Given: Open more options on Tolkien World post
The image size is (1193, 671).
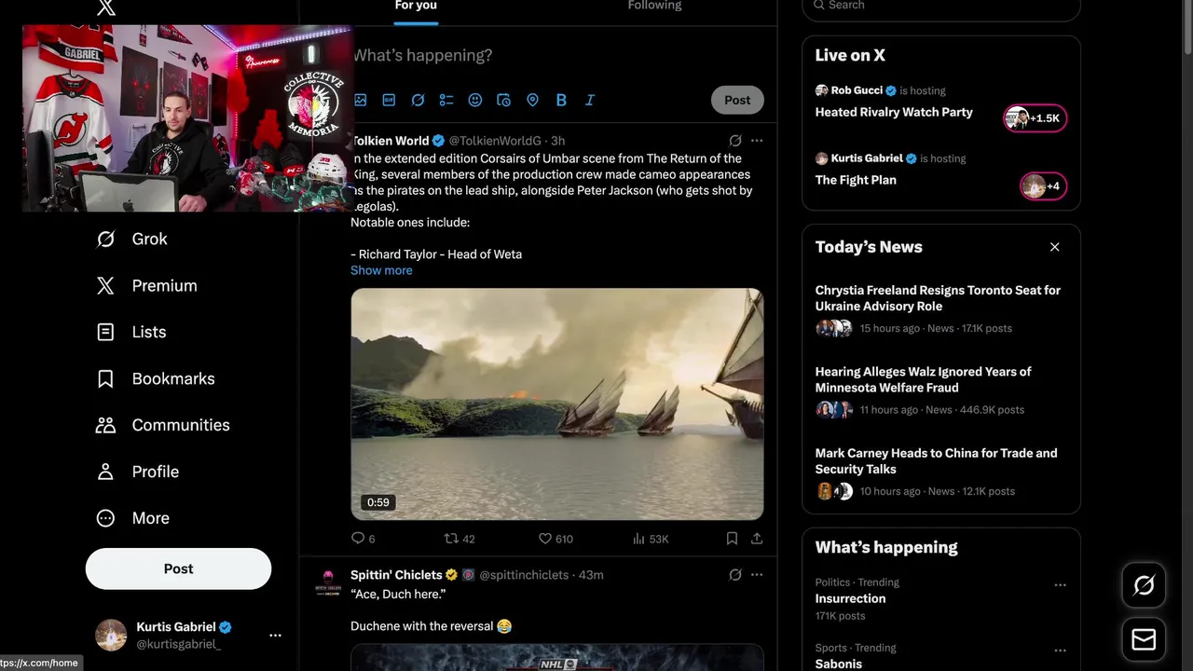Looking at the screenshot, I should [757, 141].
